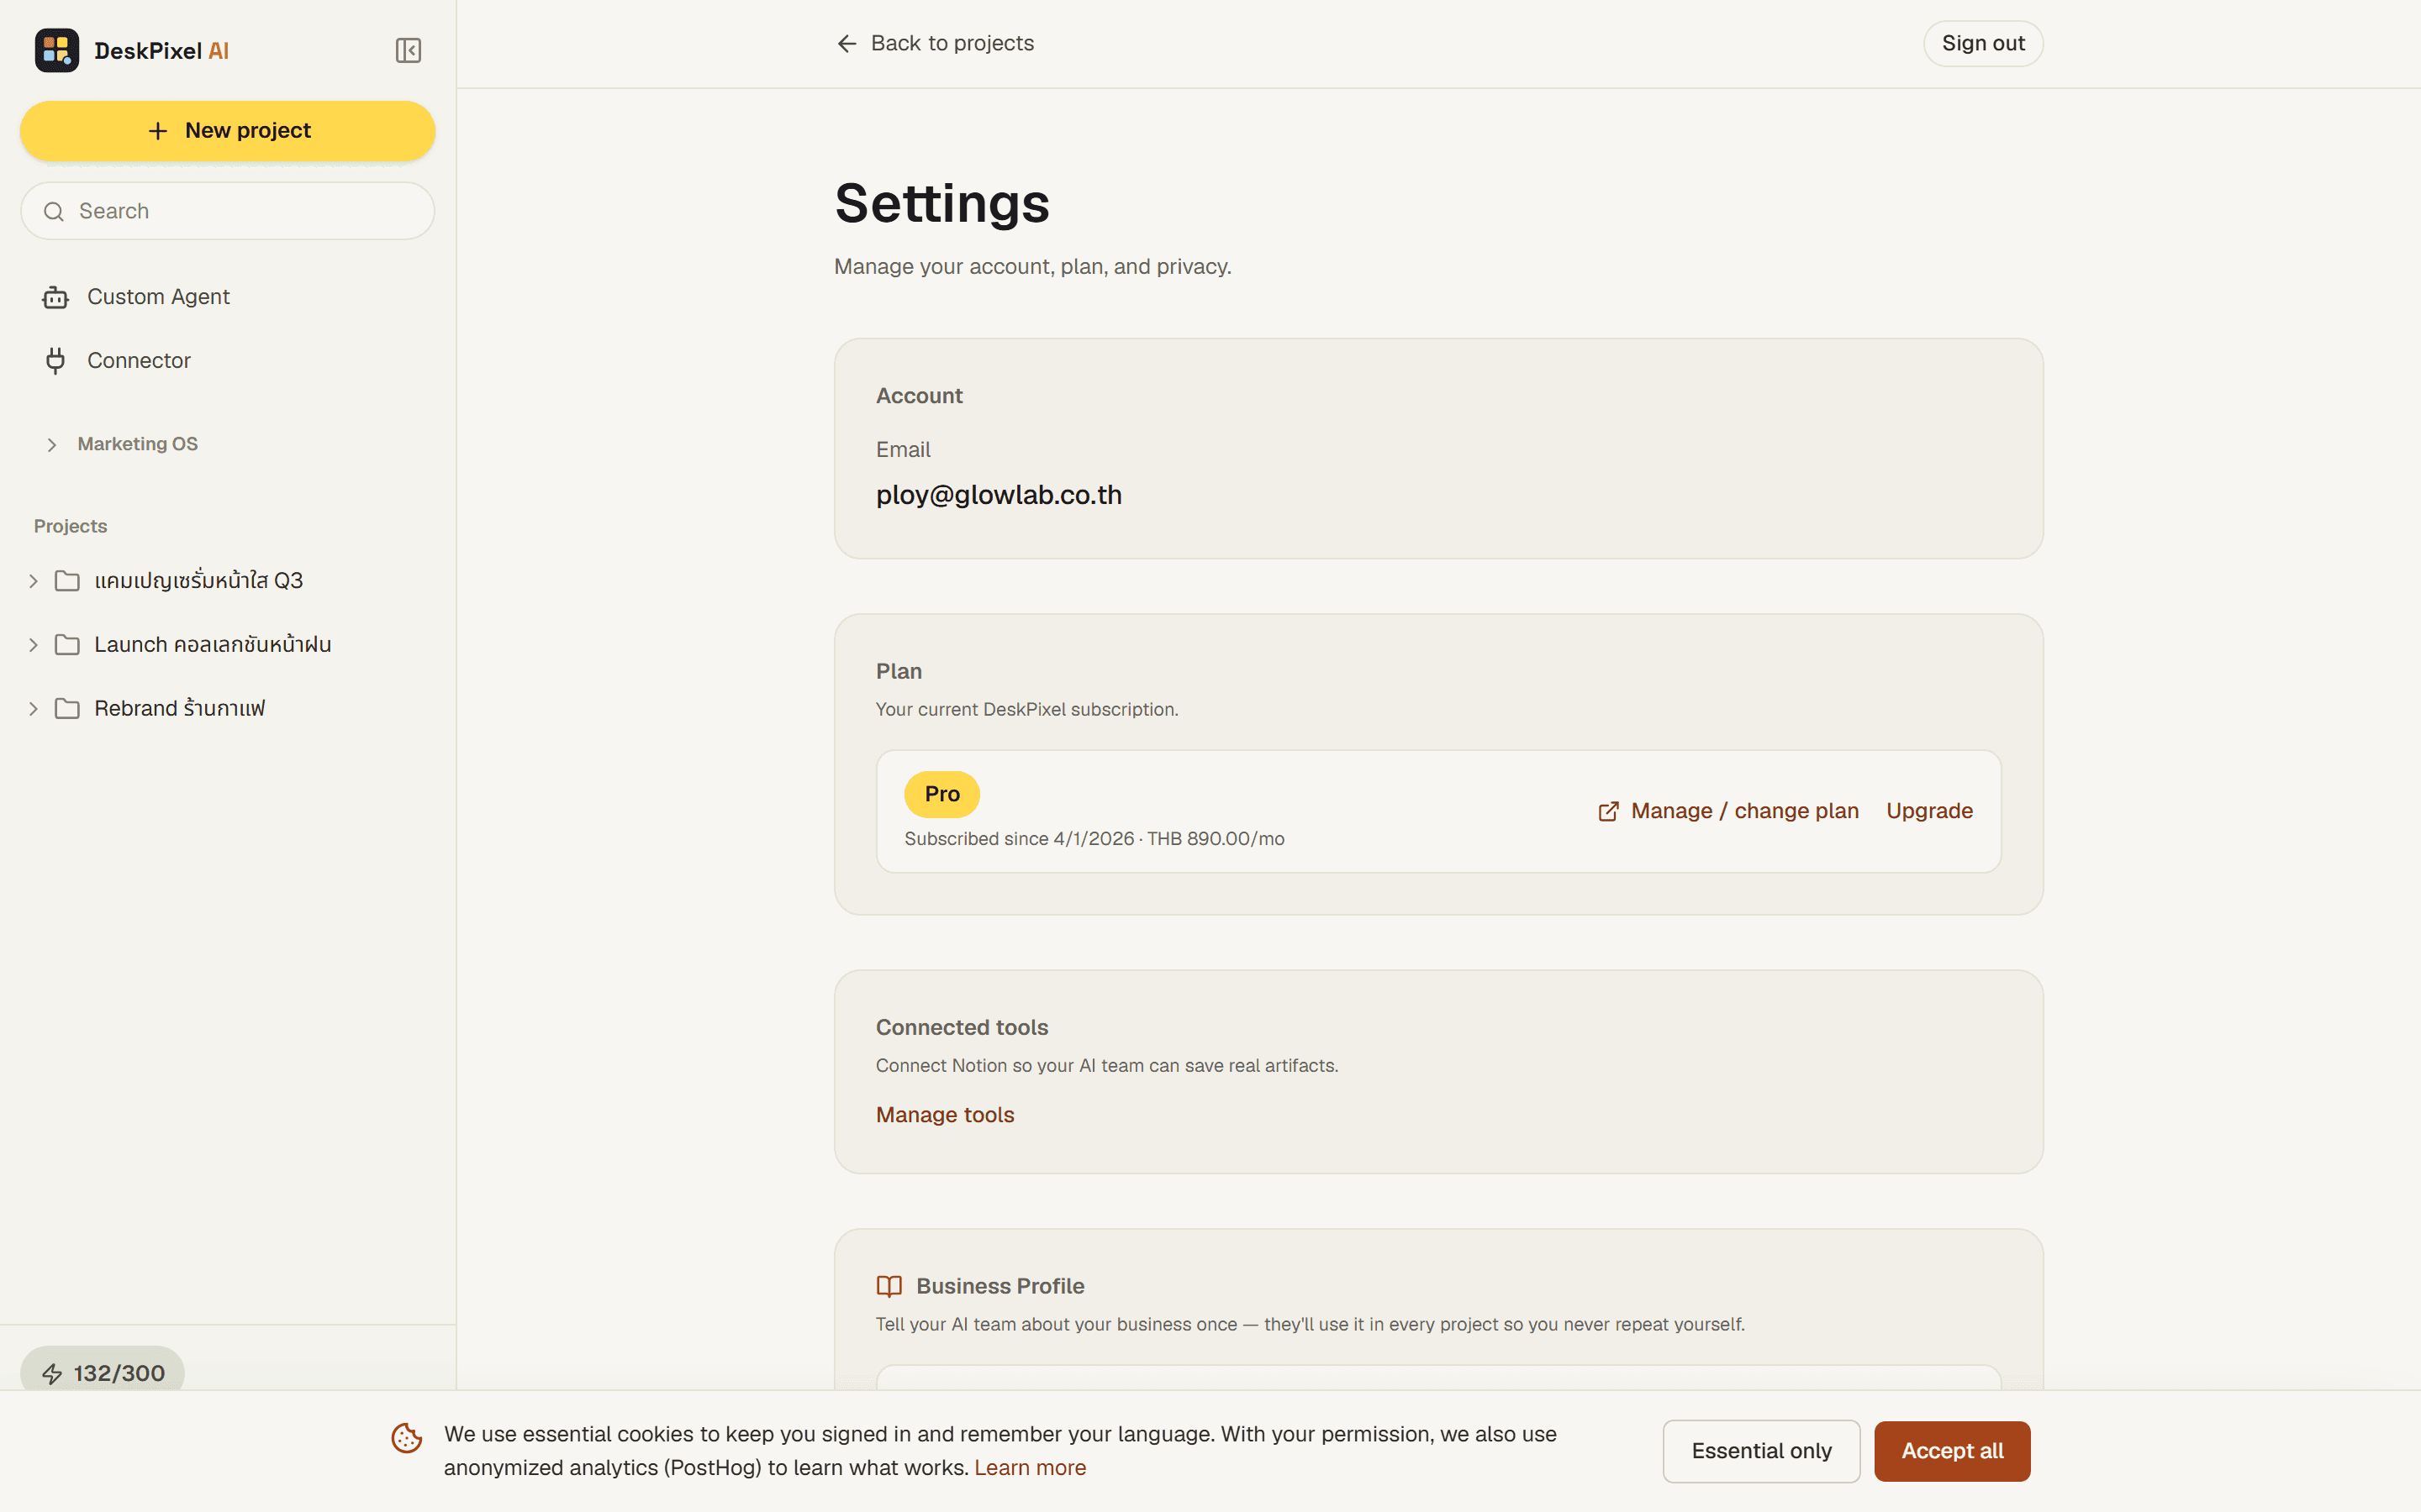The width and height of the screenshot is (2421, 1512).
Task: Sign out of the account
Action: [x=1983, y=44]
